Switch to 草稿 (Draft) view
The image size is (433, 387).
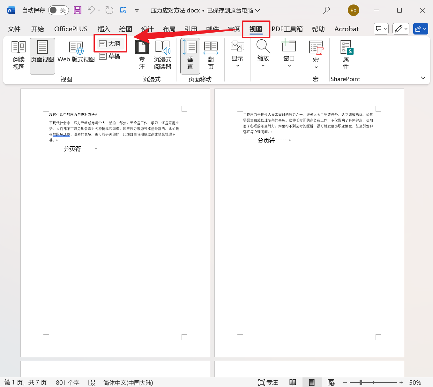pyautogui.click(x=110, y=56)
